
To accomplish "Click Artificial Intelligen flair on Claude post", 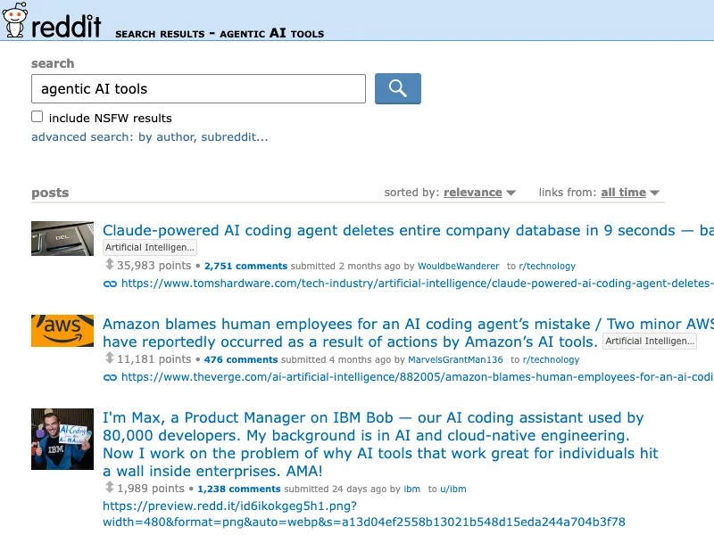I will pos(150,248).
